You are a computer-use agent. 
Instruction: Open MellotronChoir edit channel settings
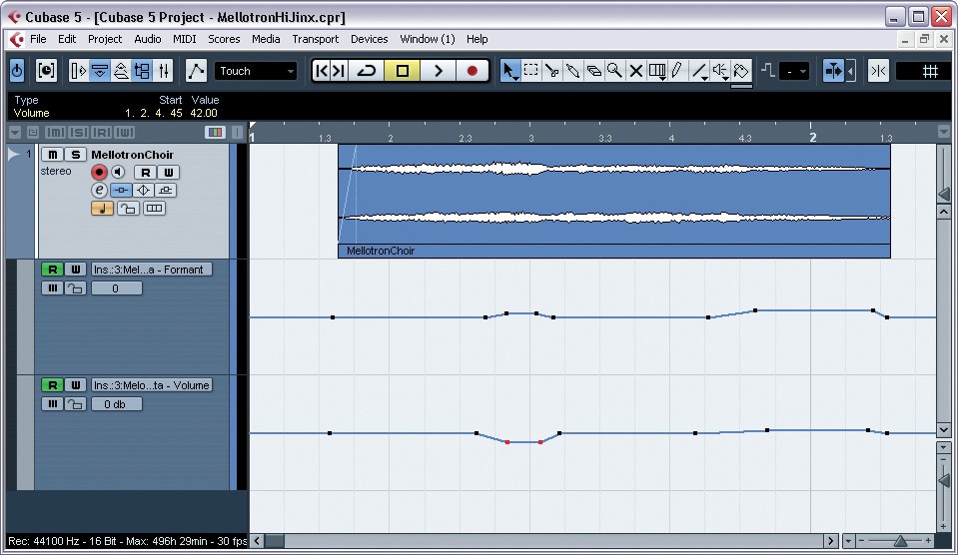coord(99,190)
